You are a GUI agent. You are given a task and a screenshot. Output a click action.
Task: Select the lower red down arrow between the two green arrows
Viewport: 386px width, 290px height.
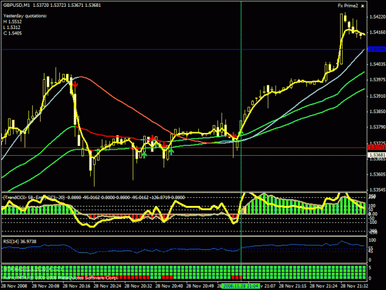(x=164, y=144)
